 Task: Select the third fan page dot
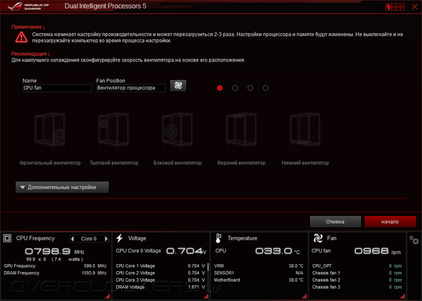tap(251, 88)
